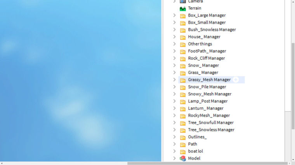The width and height of the screenshot is (295, 165).
Task: Click the horizontal scrollbar thumb at bottom
Action: pos(208,163)
